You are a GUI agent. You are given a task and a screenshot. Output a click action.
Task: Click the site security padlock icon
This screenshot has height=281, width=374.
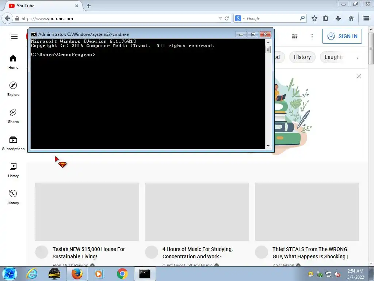point(17,18)
